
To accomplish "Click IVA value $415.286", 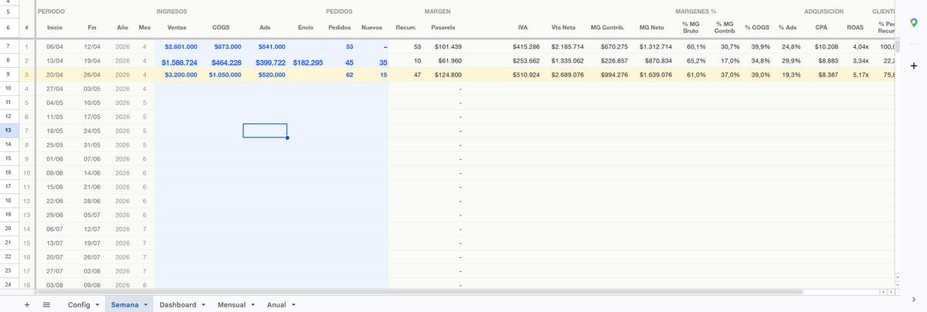I will 526,47.
